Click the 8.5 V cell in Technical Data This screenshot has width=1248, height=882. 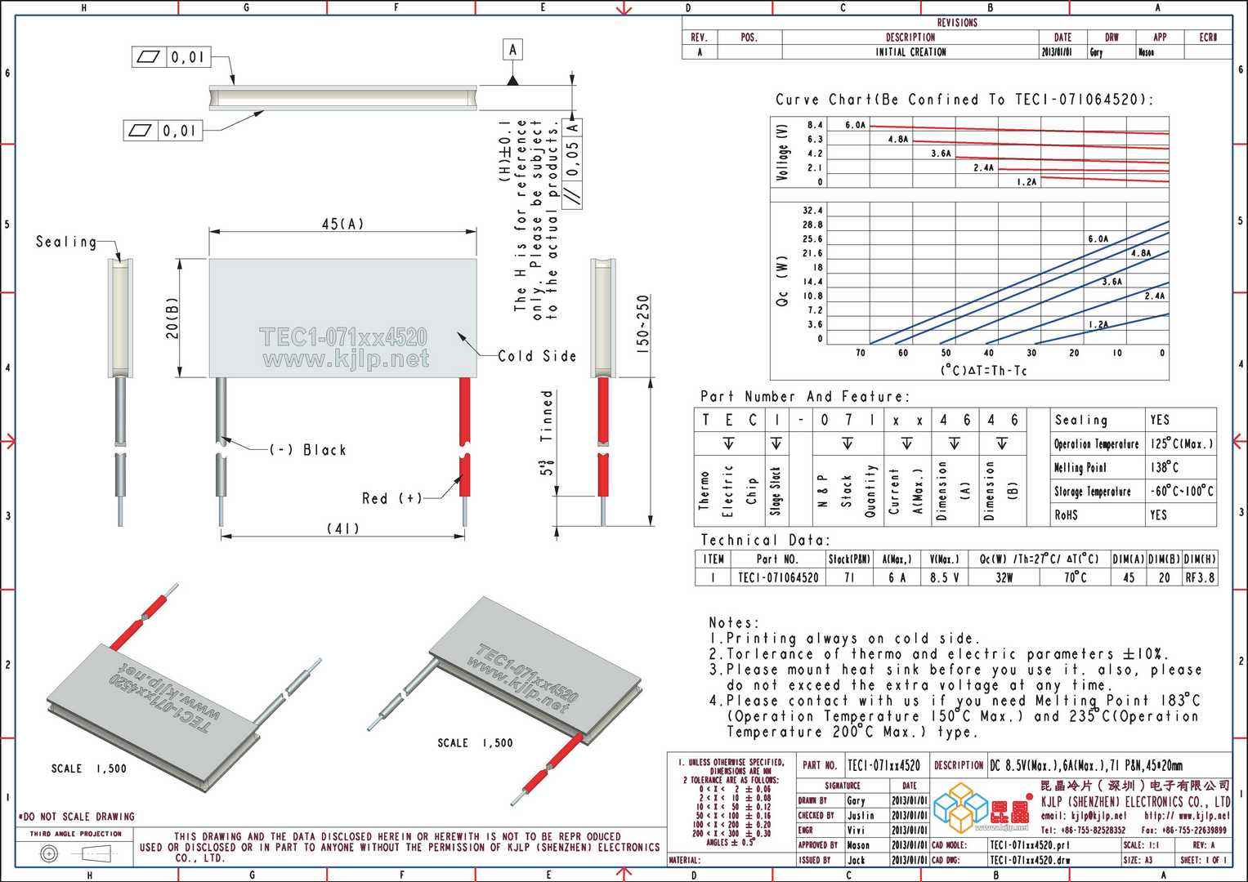click(944, 577)
